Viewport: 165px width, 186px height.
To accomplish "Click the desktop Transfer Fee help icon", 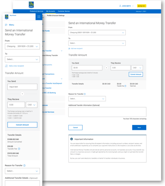I will click(125, 86).
